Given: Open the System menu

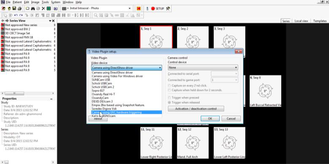Looking at the screenshot, I should pyautogui.click(x=56, y=2).
